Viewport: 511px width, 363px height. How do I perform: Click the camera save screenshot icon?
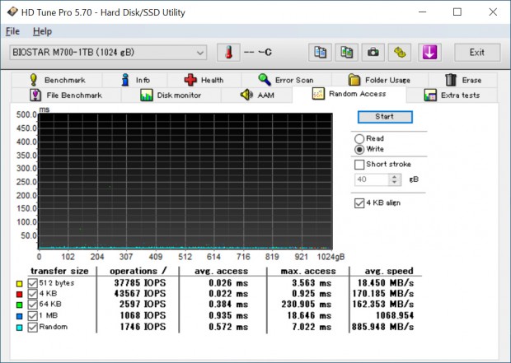coord(373,53)
